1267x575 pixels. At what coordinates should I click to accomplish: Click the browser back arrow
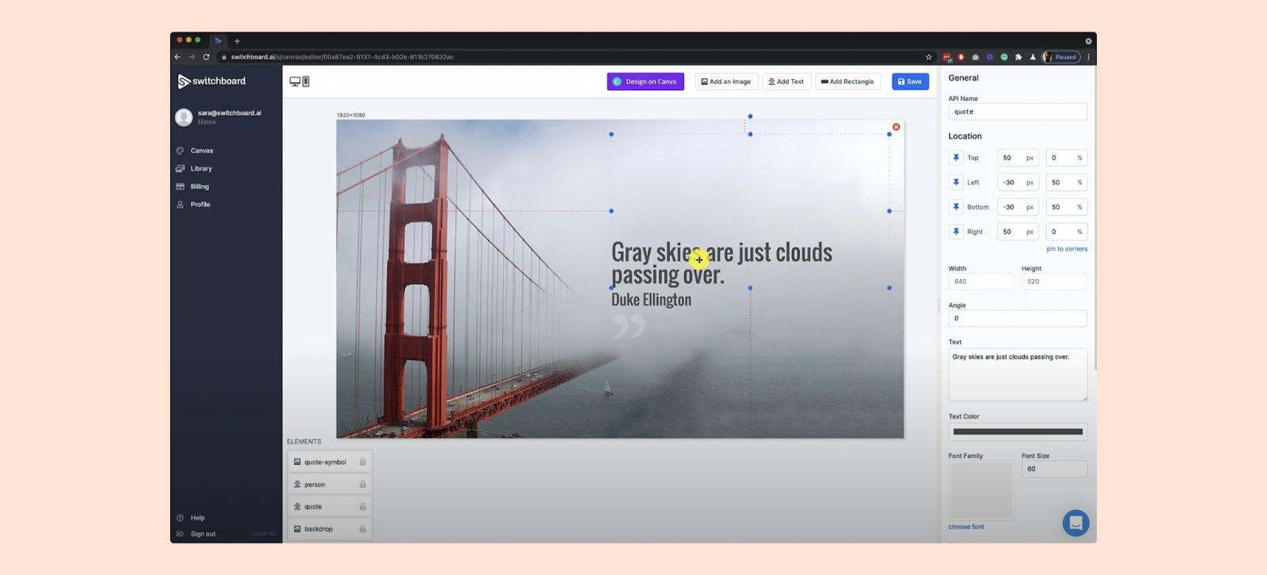point(177,57)
